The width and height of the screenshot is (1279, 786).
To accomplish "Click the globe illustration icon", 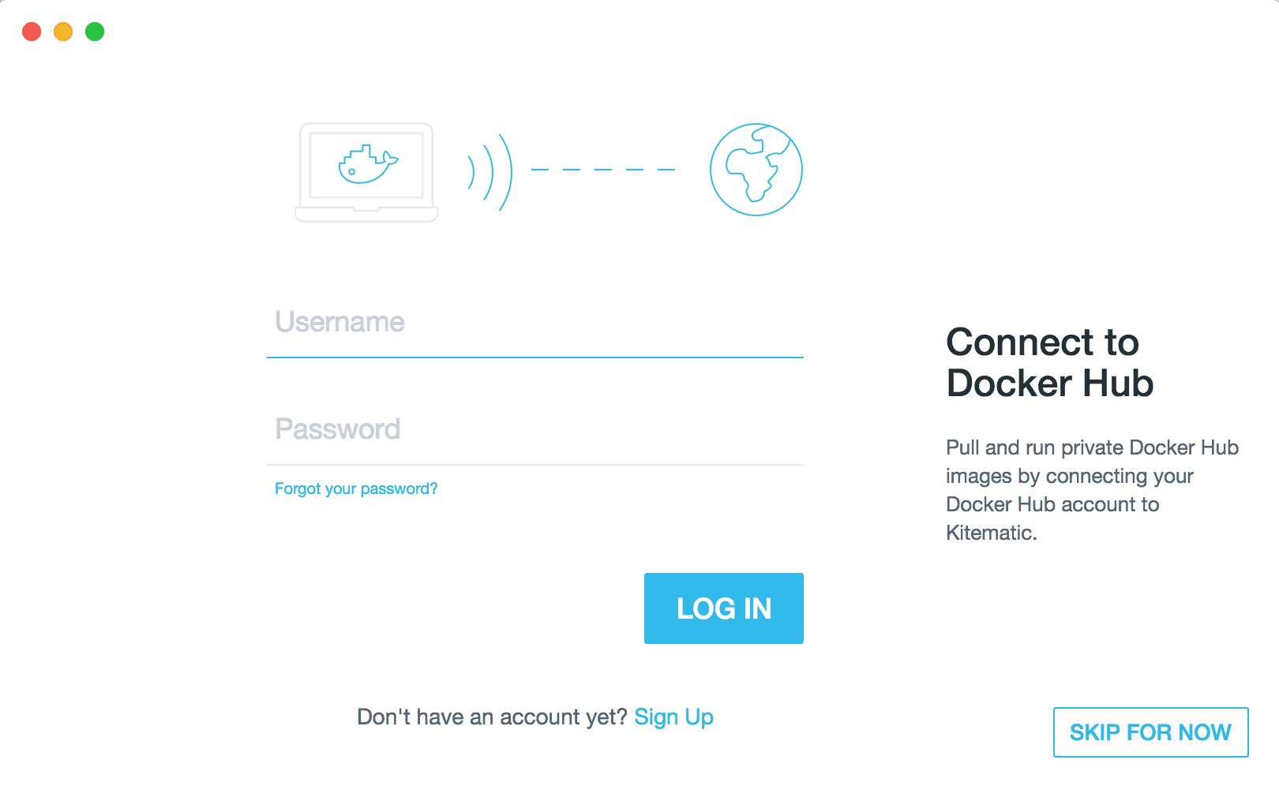I will (x=756, y=170).
